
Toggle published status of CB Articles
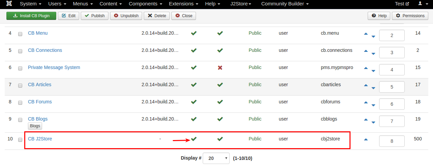194,85
